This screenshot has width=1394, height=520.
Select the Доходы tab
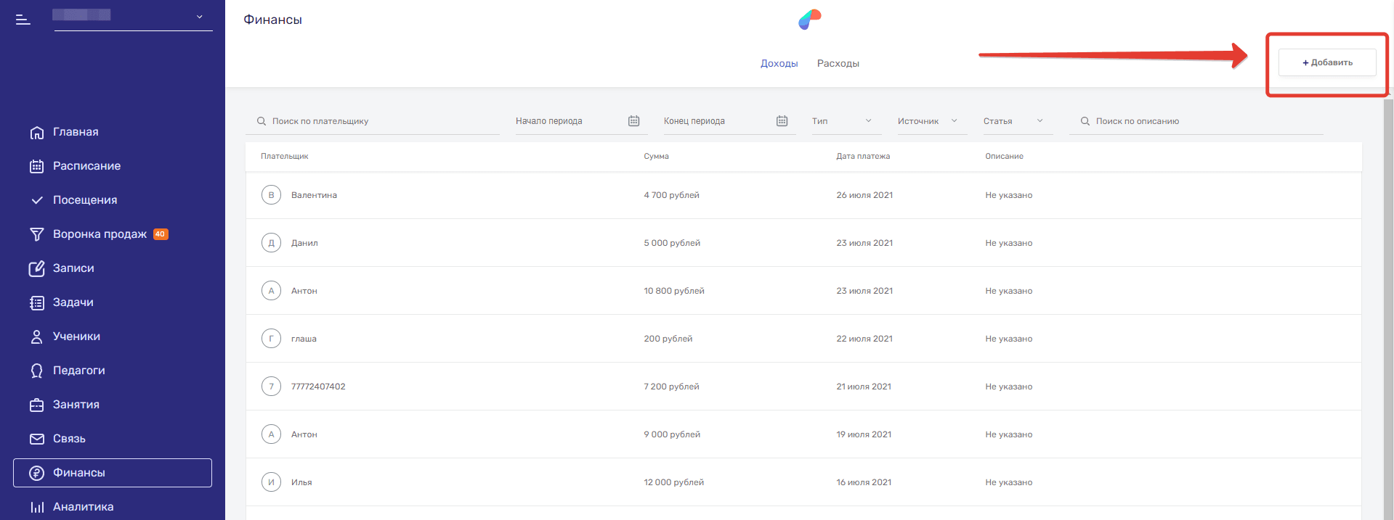coord(779,64)
